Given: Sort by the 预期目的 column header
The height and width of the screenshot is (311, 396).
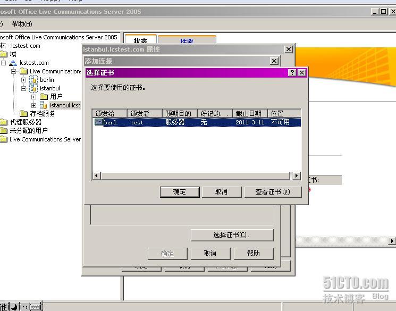Looking at the screenshot, I should point(180,114).
